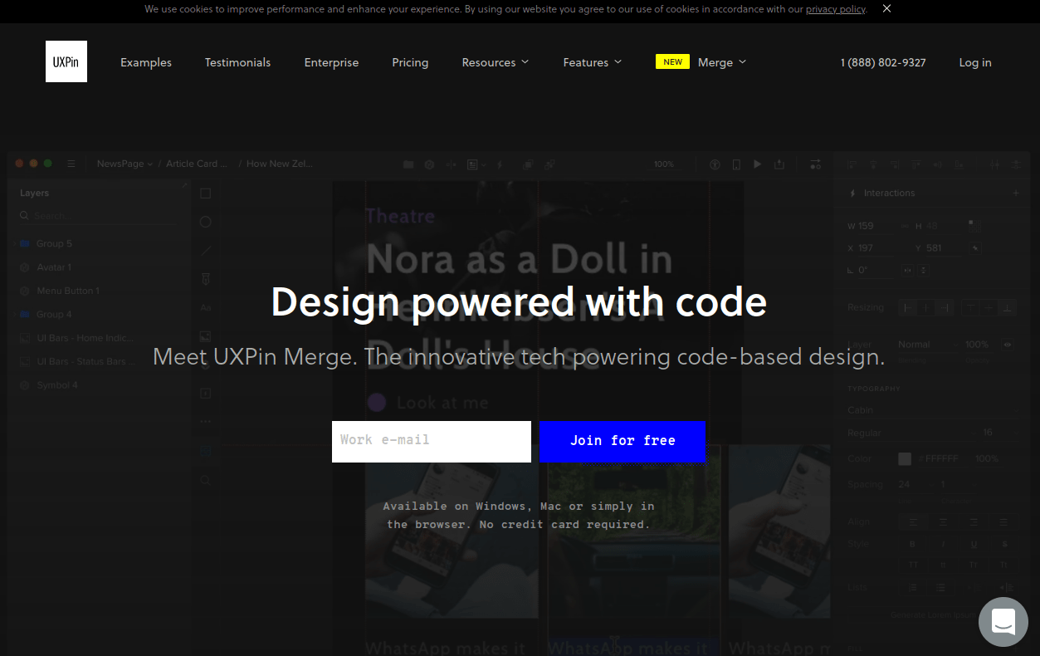Click the 'Available on Windows, Mac' note
This screenshot has width=1040, height=656.
coord(519,515)
